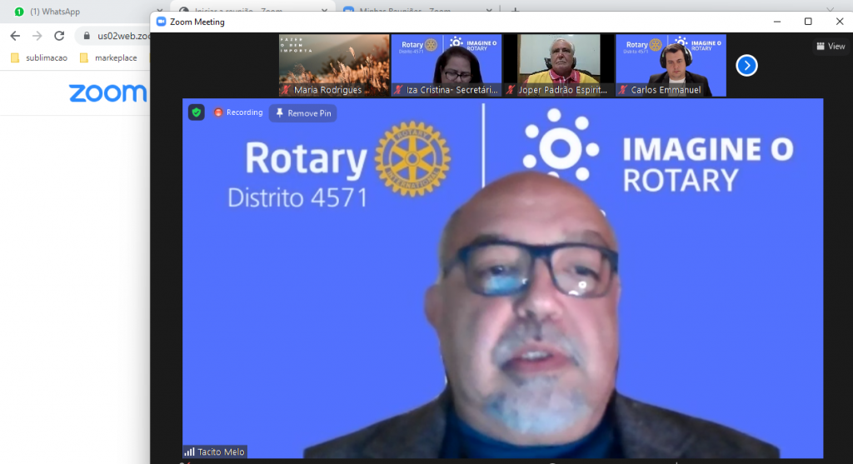
Task: Select Joper Padrão video thumbnail
Action: 558,65
